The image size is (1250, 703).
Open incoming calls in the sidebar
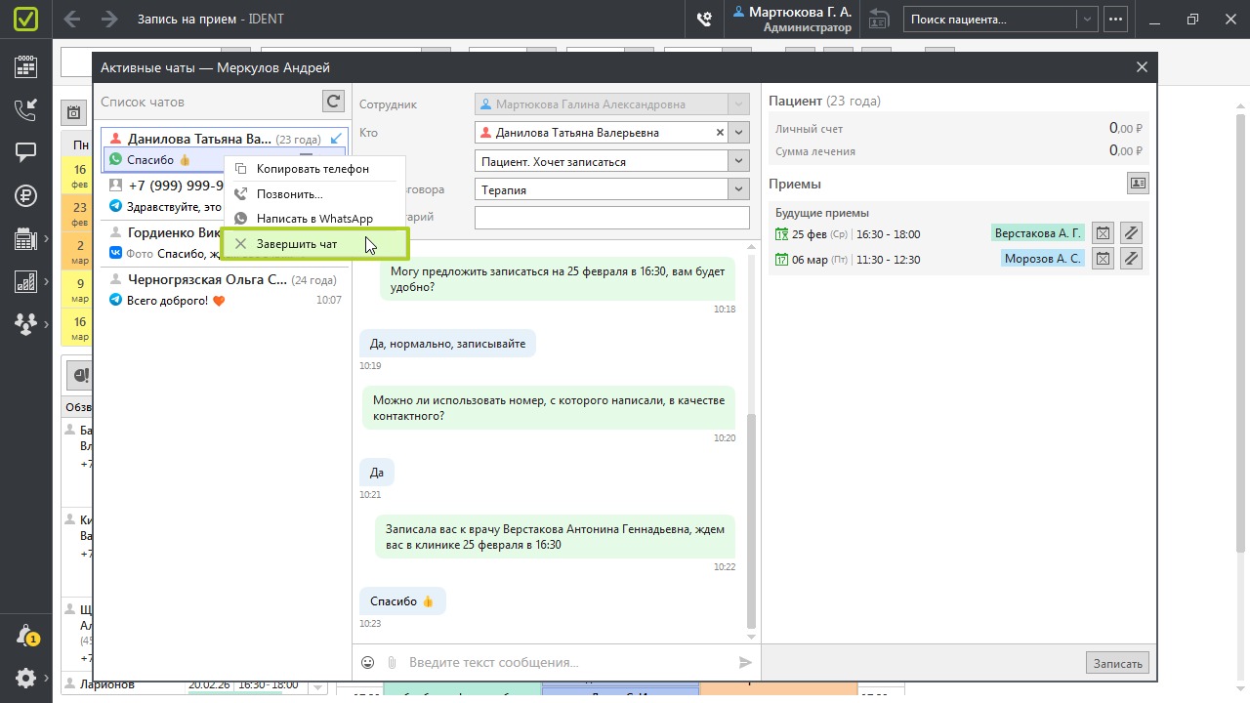point(26,109)
